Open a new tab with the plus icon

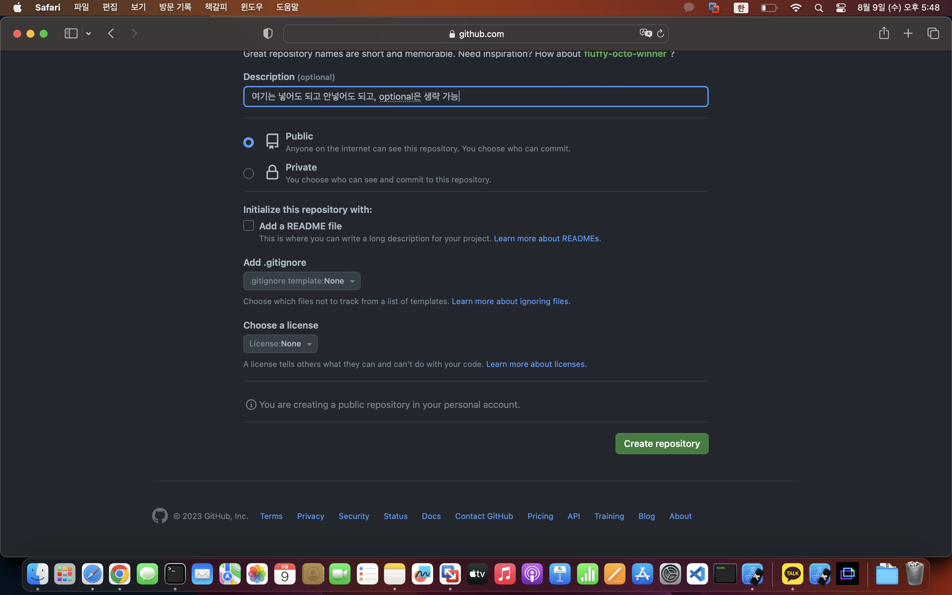908,33
